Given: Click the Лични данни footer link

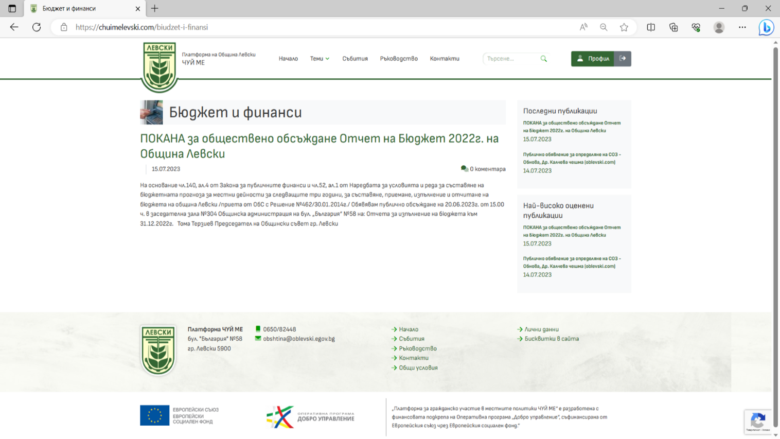Looking at the screenshot, I should (x=541, y=329).
